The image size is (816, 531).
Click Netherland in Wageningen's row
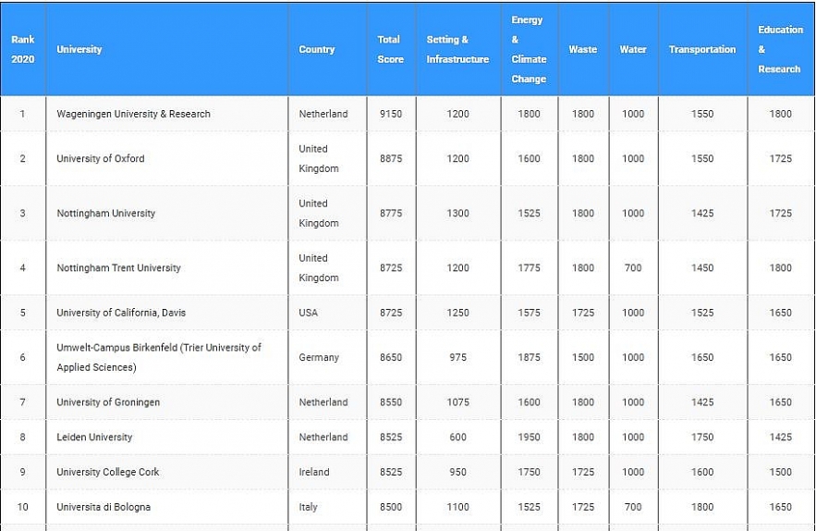(323, 114)
